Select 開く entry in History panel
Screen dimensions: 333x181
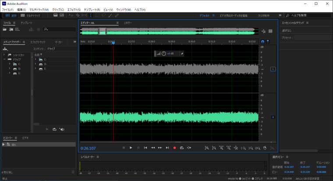coord(39,145)
